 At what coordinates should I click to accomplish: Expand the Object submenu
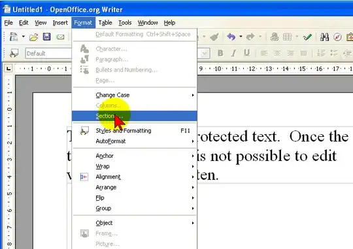pyautogui.click(x=135, y=223)
